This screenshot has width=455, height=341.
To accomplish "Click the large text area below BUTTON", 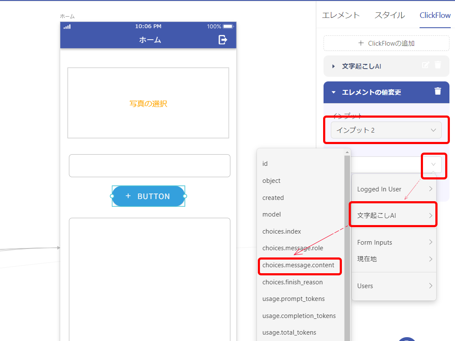I will click(x=149, y=279).
